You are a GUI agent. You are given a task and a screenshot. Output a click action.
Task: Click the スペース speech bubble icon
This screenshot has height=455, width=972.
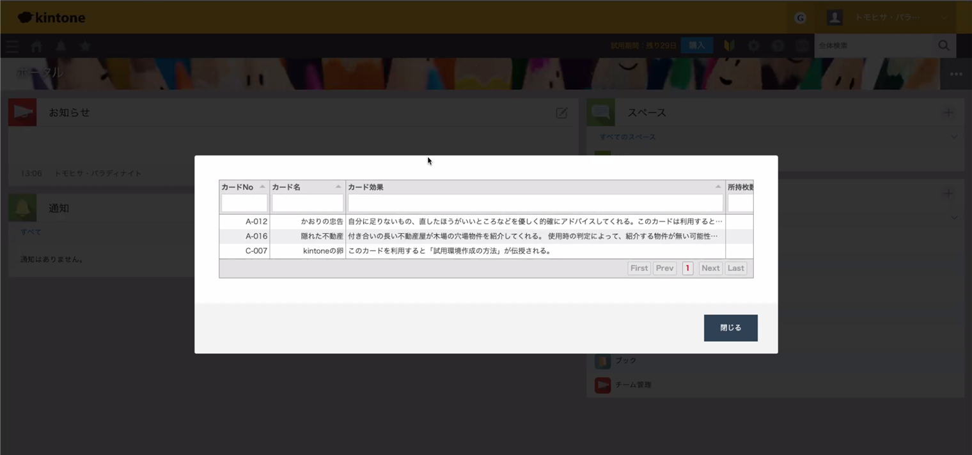click(601, 112)
